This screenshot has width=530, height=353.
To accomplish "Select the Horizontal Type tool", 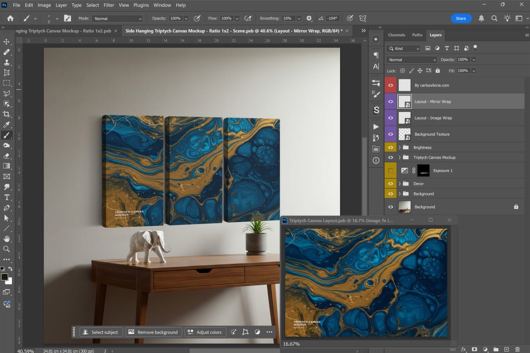I will point(6,197).
